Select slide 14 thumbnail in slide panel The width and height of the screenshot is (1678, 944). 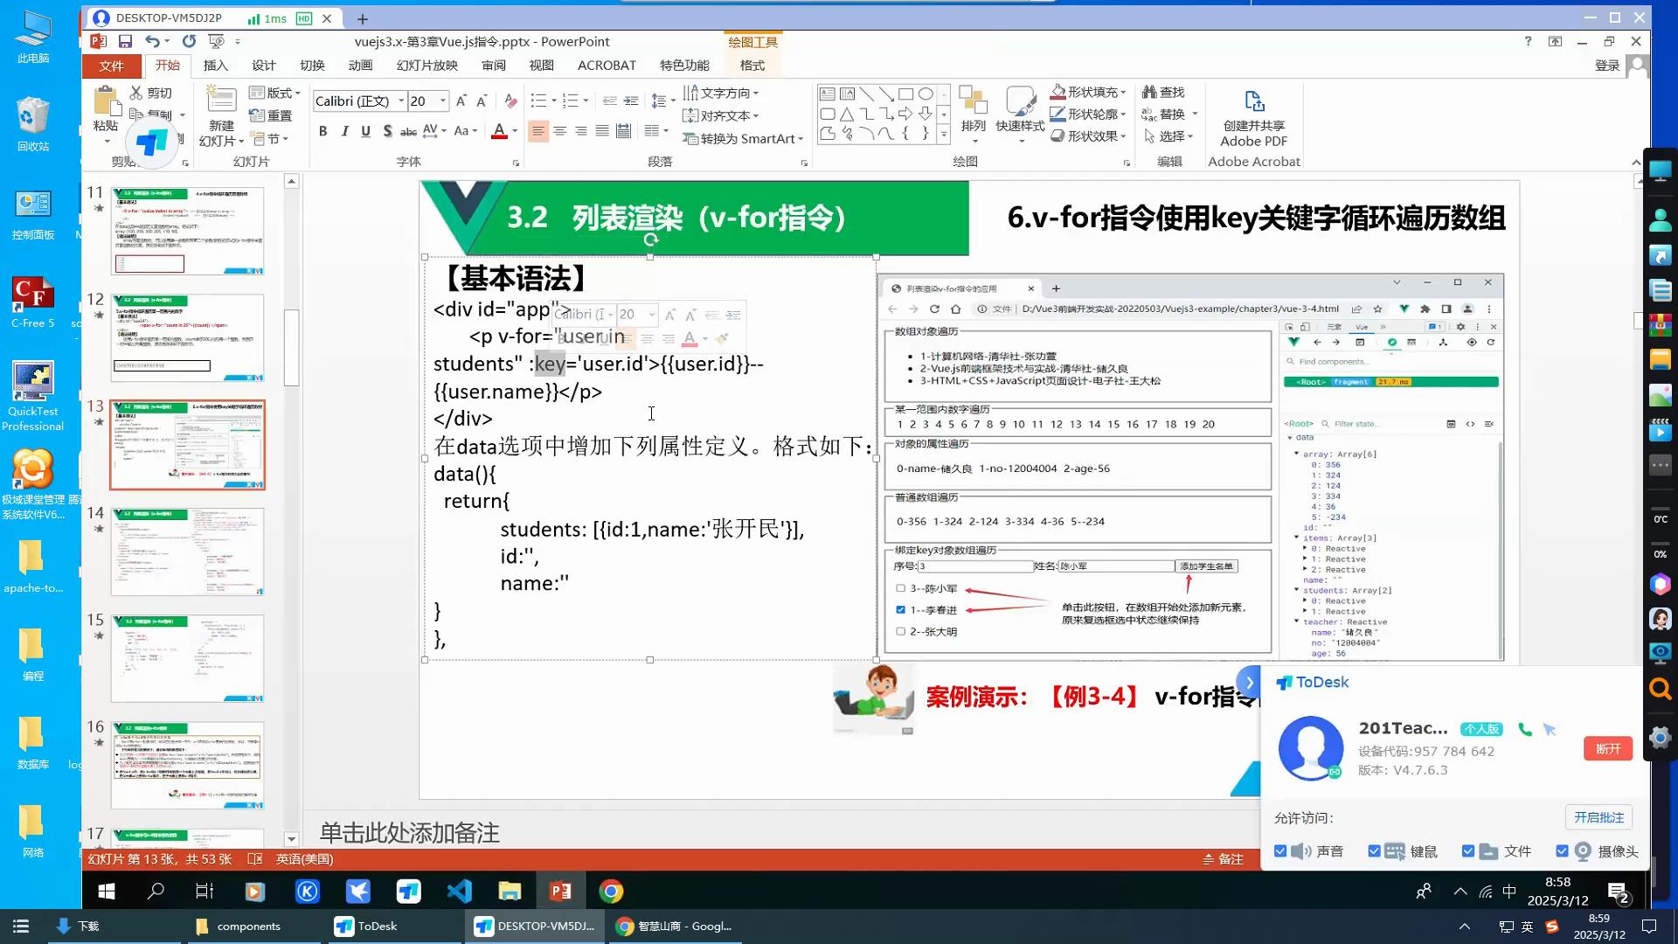pos(187,552)
